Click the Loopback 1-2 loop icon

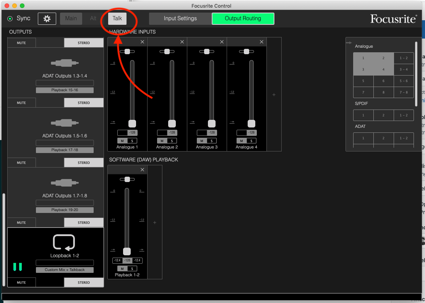pyautogui.click(x=64, y=242)
